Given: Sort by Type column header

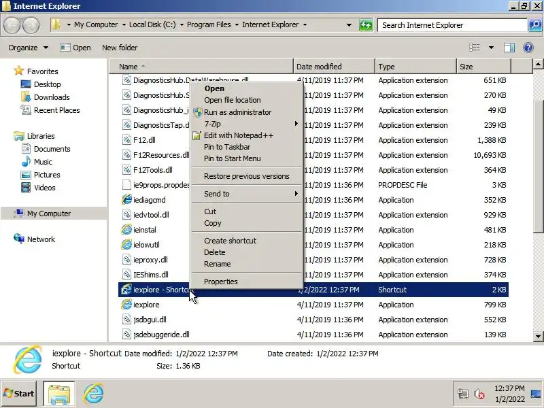Looking at the screenshot, I should [x=415, y=66].
